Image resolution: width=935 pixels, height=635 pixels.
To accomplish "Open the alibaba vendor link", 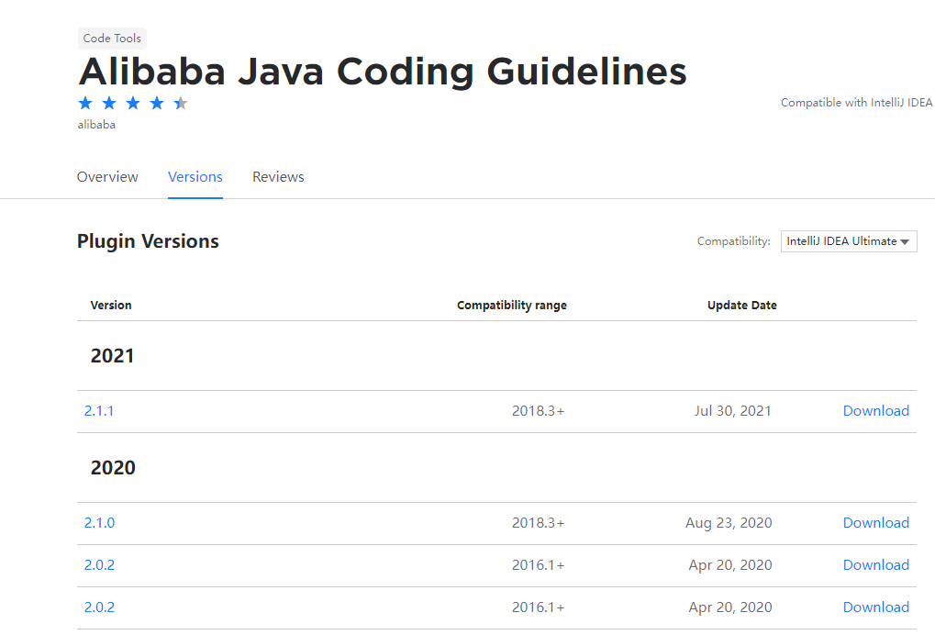I will [x=96, y=125].
